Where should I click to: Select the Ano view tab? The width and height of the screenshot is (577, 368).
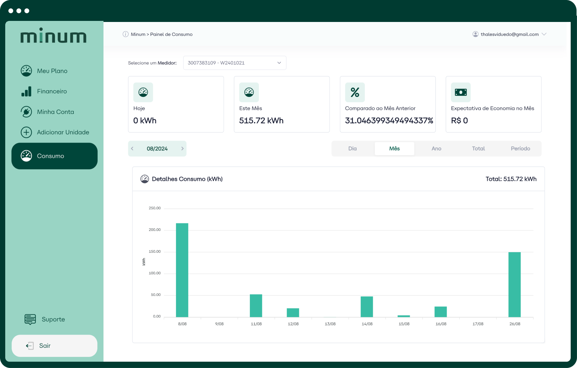[x=436, y=148]
